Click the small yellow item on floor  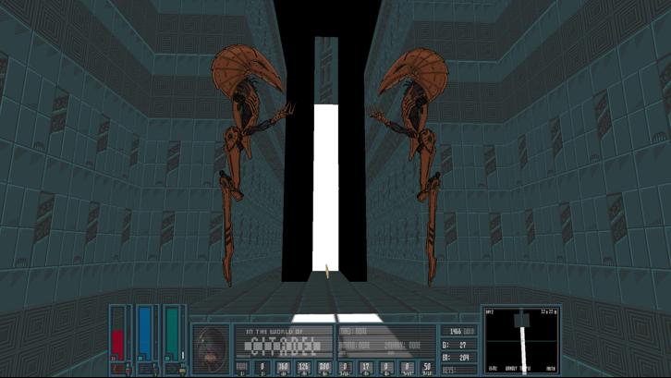tap(327, 272)
